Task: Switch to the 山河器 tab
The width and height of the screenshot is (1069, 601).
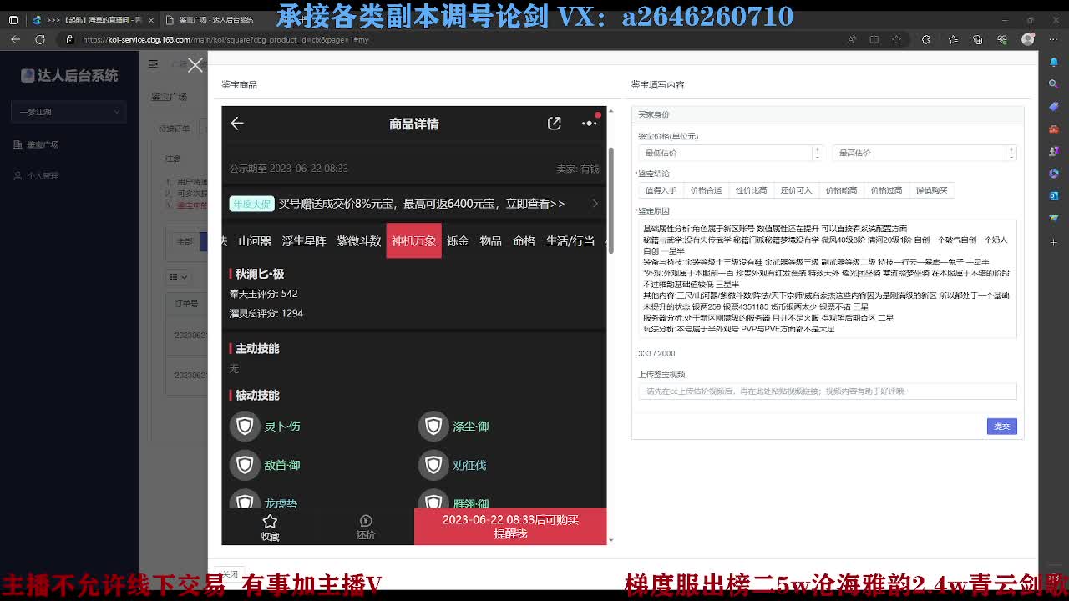Action: coord(255,241)
